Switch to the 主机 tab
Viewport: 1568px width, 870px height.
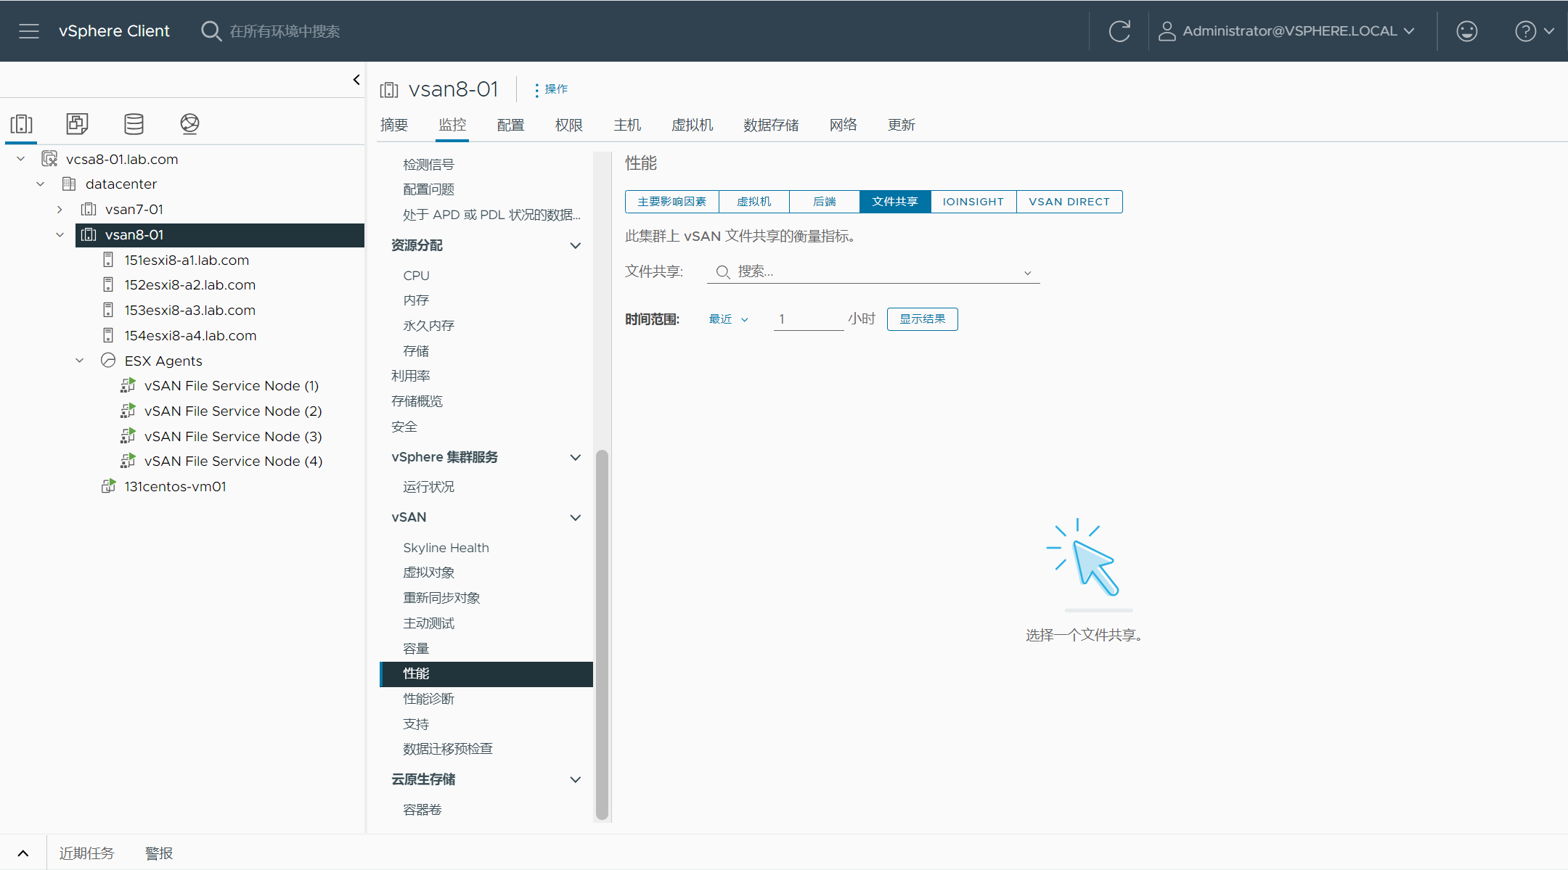(x=627, y=125)
